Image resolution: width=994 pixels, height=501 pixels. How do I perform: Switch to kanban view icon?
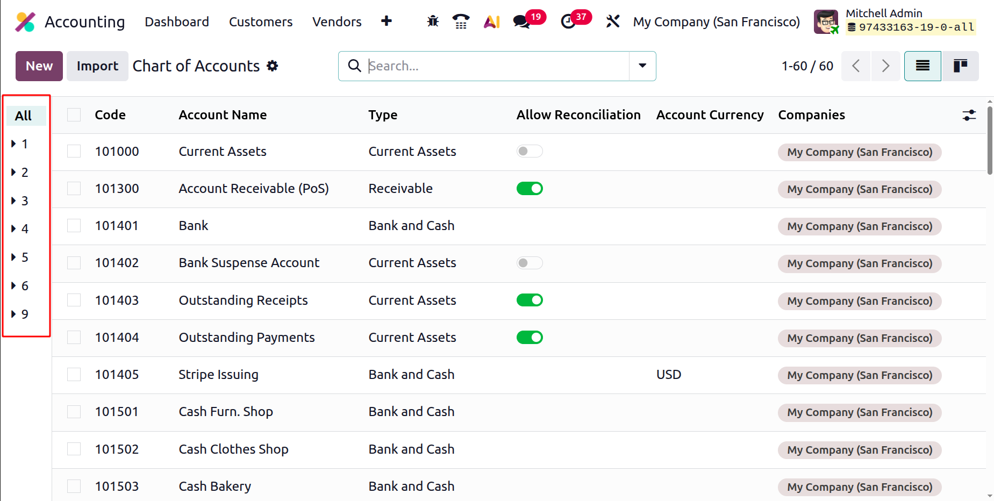(960, 66)
